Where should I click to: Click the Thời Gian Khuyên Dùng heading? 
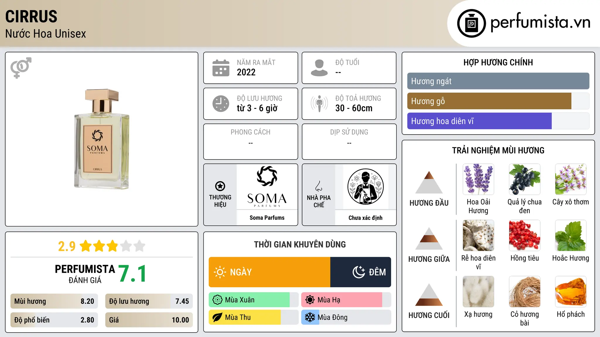point(300,244)
